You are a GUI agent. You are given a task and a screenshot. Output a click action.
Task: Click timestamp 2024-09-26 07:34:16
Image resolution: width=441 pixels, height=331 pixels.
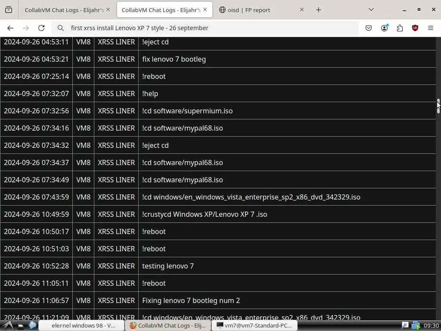tap(36, 128)
